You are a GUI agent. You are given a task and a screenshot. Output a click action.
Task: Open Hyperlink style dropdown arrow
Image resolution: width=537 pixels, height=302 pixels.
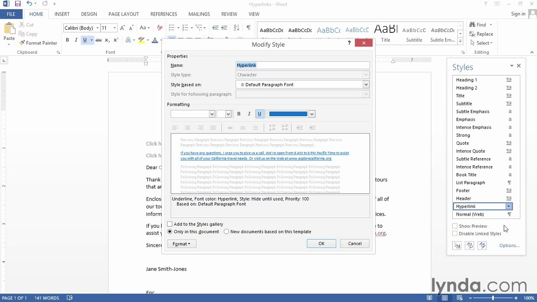pyautogui.click(x=508, y=206)
